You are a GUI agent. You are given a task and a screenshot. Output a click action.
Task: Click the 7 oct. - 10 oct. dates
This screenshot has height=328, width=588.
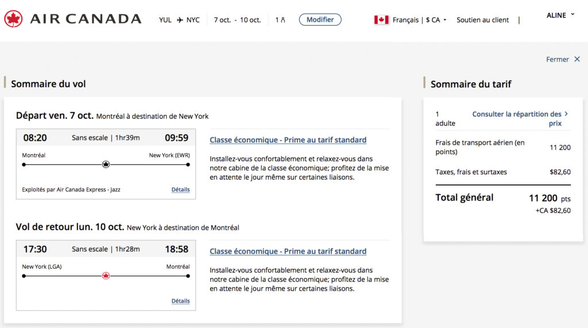[x=237, y=20]
